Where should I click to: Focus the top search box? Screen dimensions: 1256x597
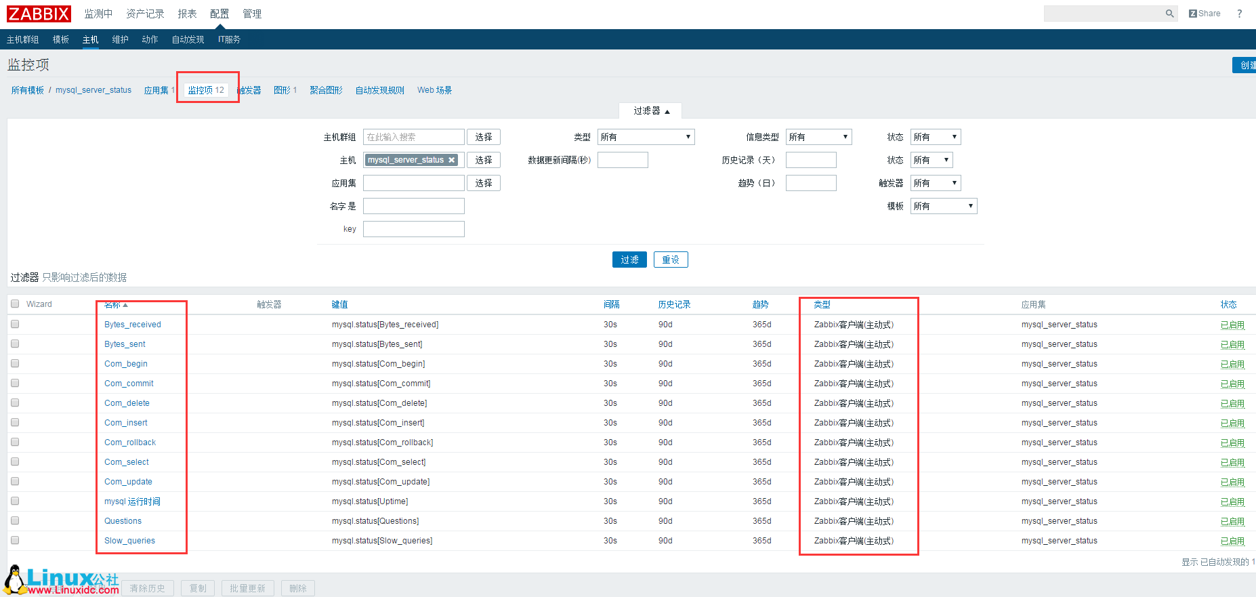(x=1104, y=14)
